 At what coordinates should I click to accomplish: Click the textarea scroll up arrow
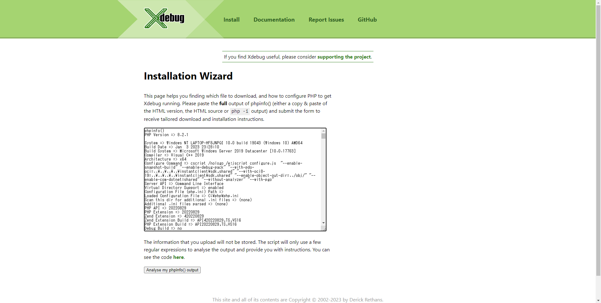[x=323, y=131]
